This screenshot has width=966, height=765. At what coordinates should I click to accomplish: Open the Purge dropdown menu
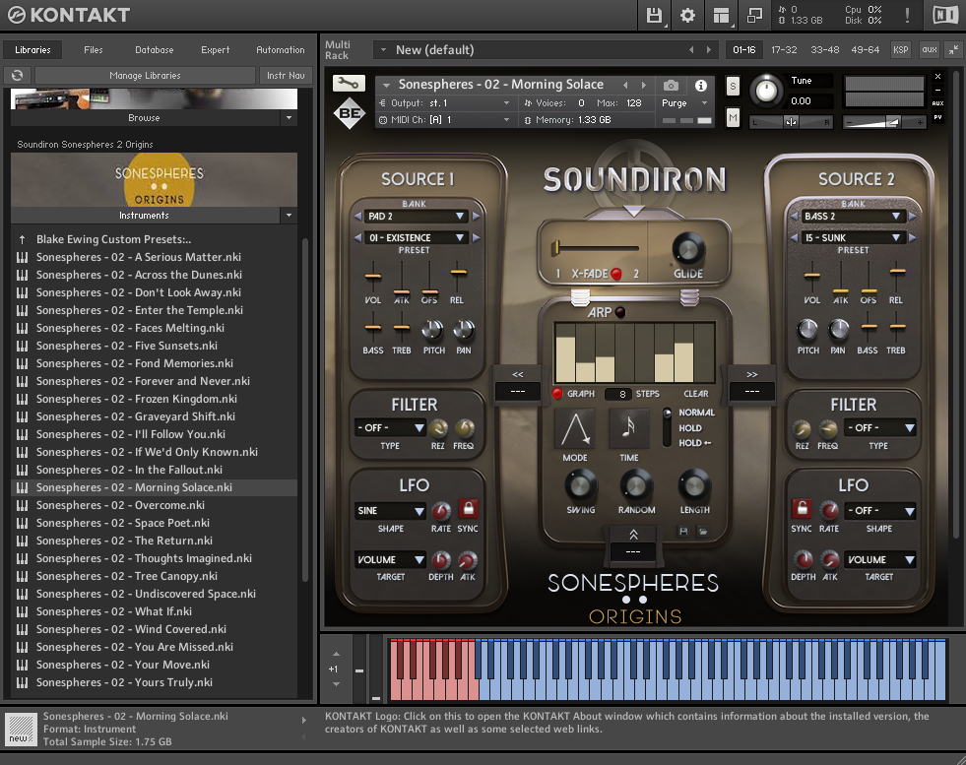click(684, 102)
